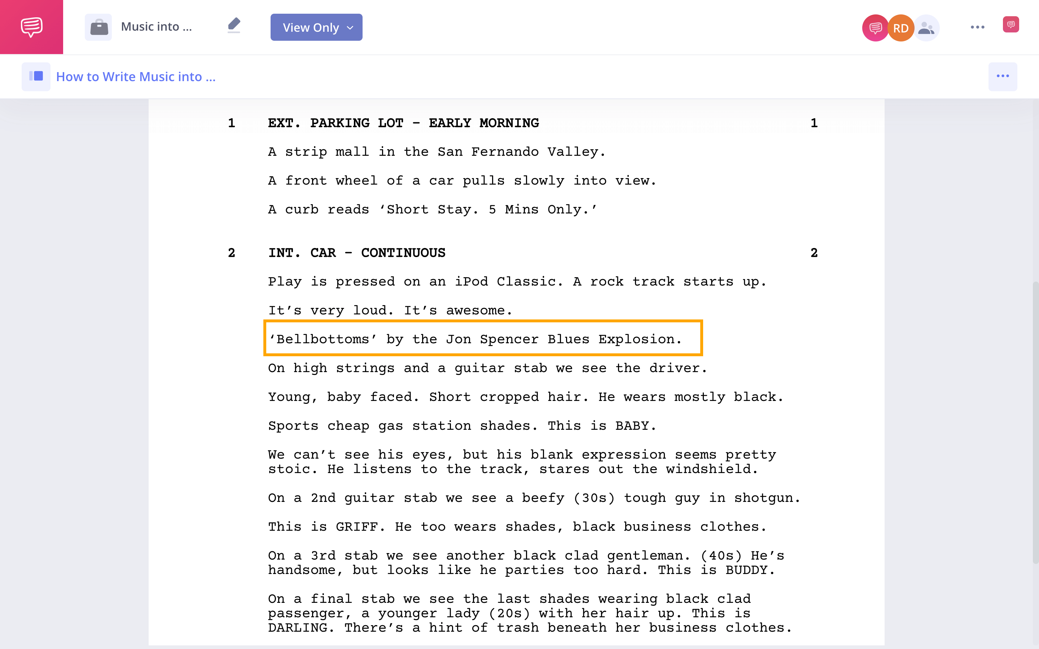
Task: Click the How to Write Music into breadcrumb link
Action: click(136, 75)
